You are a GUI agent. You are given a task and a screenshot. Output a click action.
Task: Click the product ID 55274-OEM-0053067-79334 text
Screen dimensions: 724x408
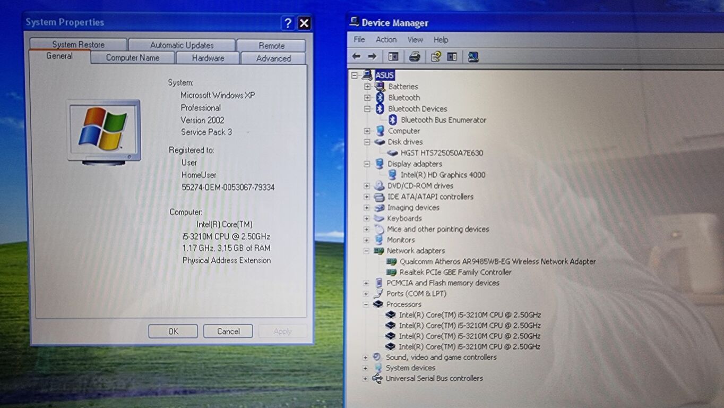point(228,188)
